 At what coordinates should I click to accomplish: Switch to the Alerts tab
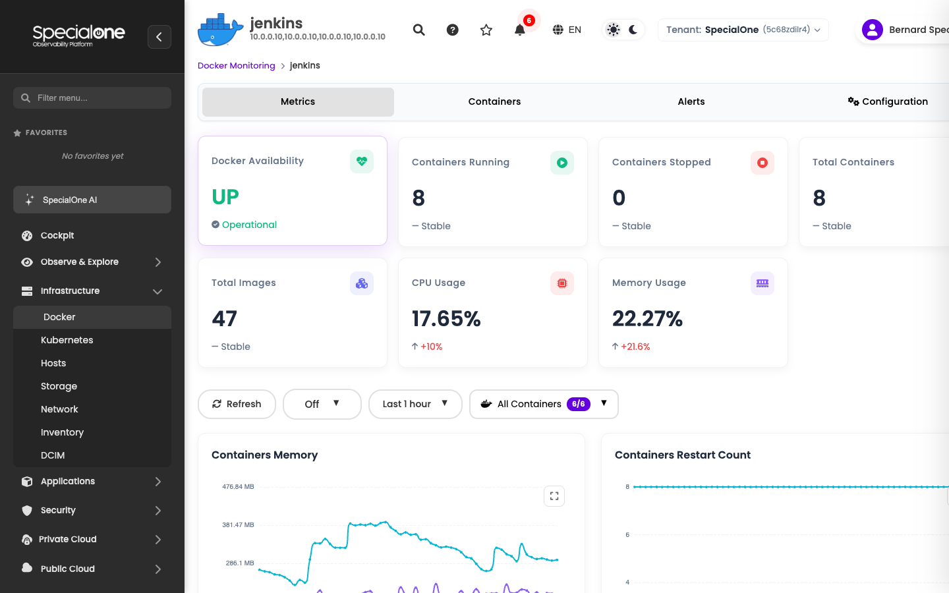[x=691, y=102]
